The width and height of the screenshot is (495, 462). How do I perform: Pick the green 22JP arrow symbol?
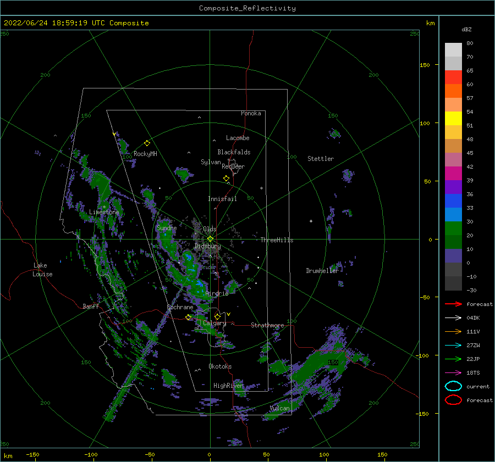(453, 359)
